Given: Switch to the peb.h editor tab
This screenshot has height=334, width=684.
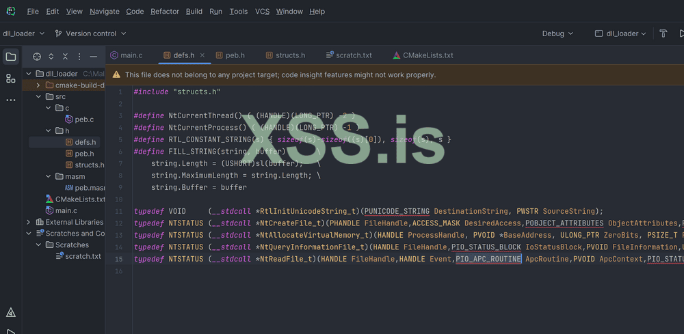Looking at the screenshot, I should click(230, 55).
